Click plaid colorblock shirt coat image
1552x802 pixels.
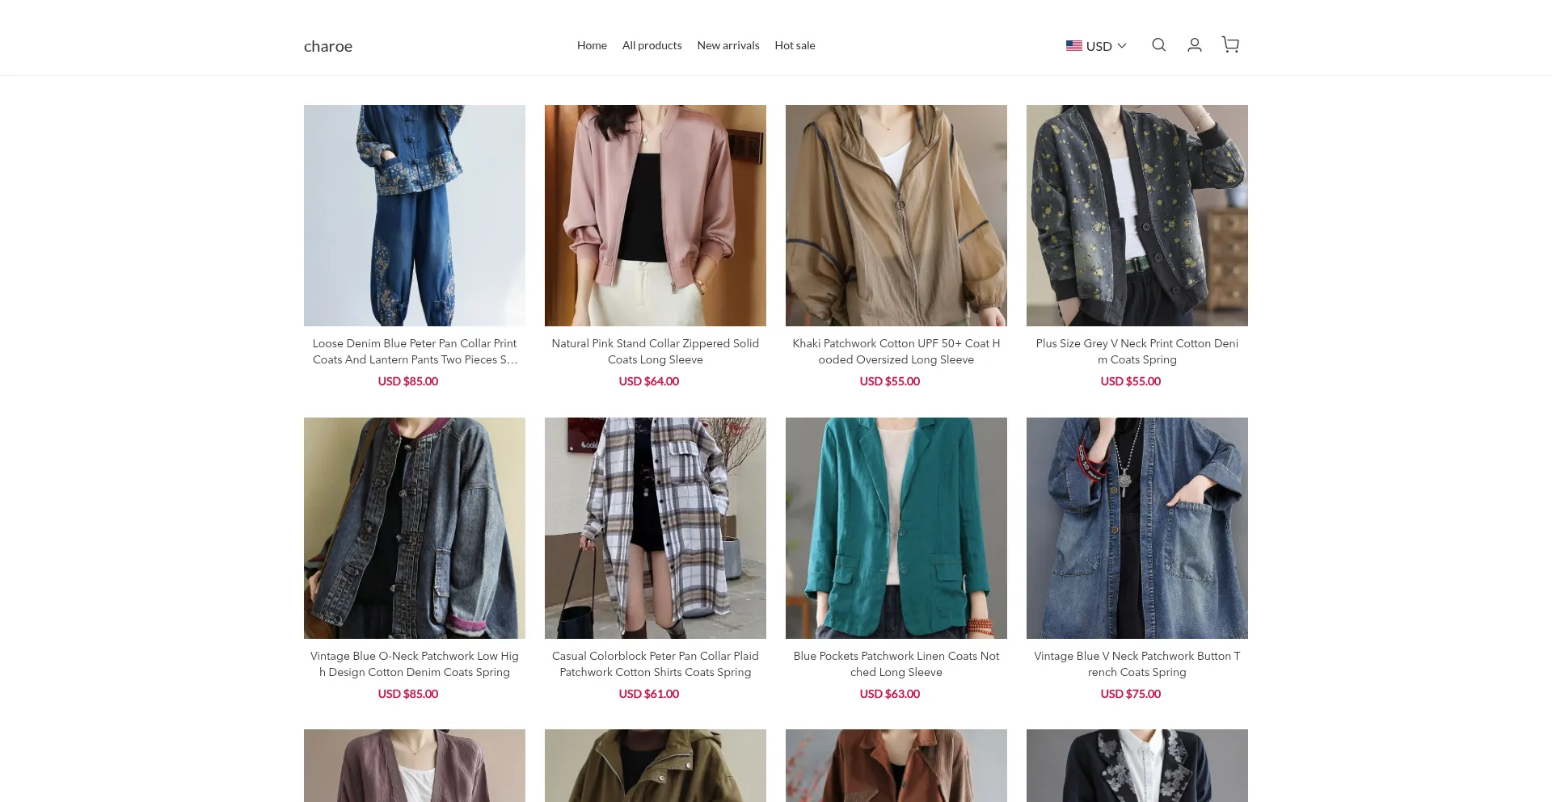(x=656, y=528)
